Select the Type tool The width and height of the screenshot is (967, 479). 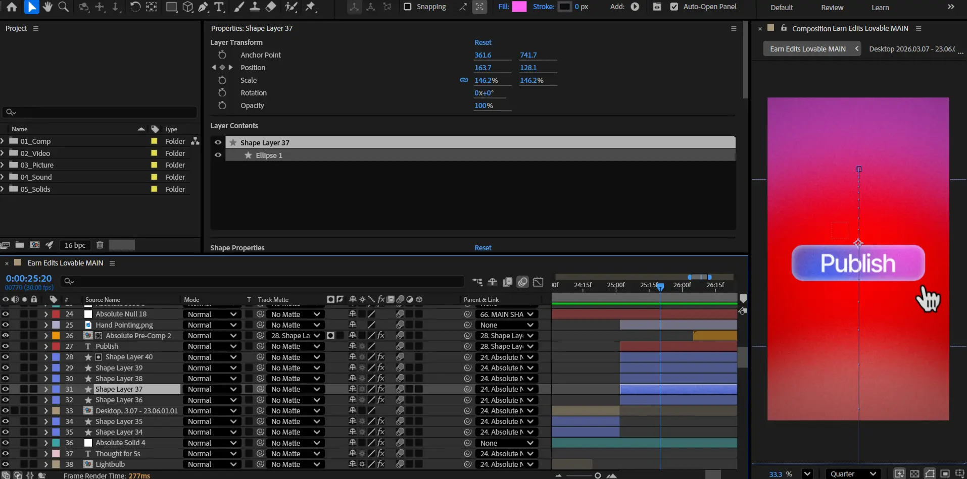pyautogui.click(x=219, y=7)
